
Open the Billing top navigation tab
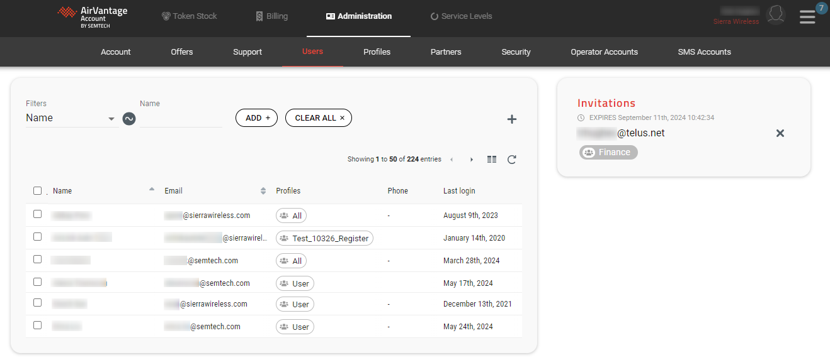[x=271, y=16]
